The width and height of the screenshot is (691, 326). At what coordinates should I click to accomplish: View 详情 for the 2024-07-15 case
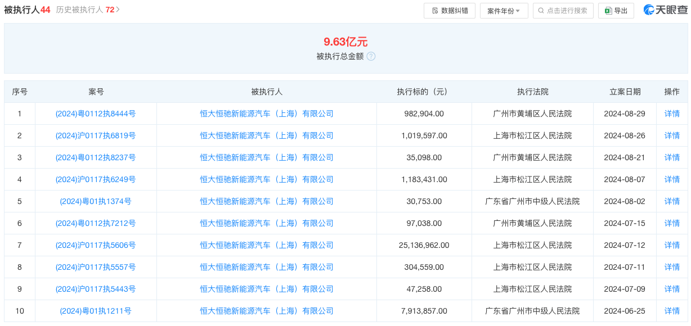pyautogui.click(x=672, y=223)
